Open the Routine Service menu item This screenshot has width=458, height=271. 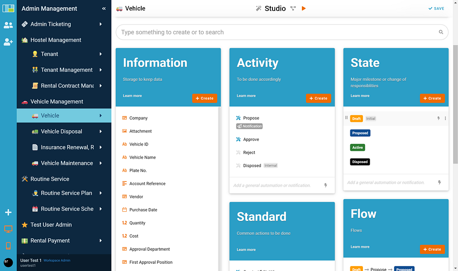(64, 179)
